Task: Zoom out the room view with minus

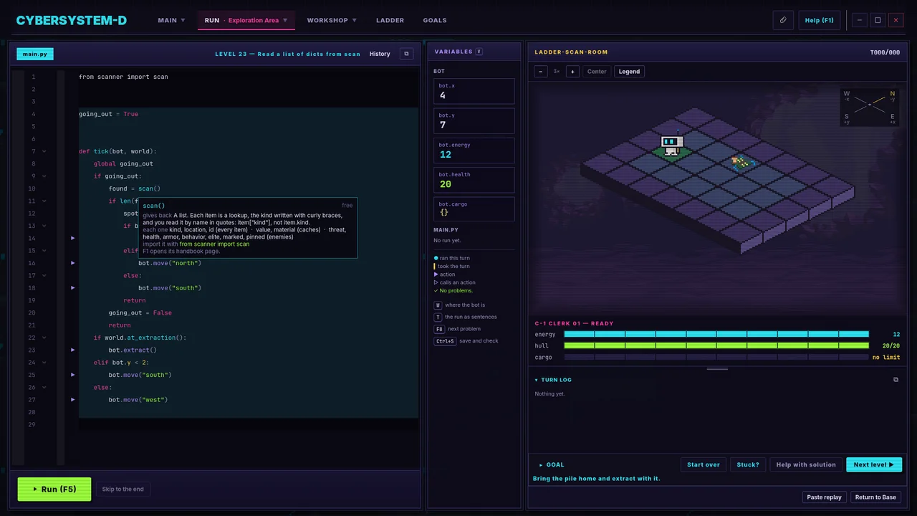Action: (x=541, y=72)
